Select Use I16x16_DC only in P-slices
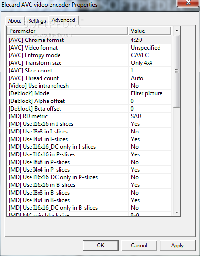 (90, 177)
